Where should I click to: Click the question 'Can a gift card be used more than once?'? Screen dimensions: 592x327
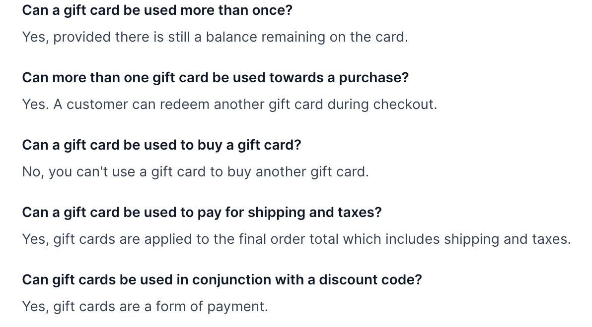(157, 10)
